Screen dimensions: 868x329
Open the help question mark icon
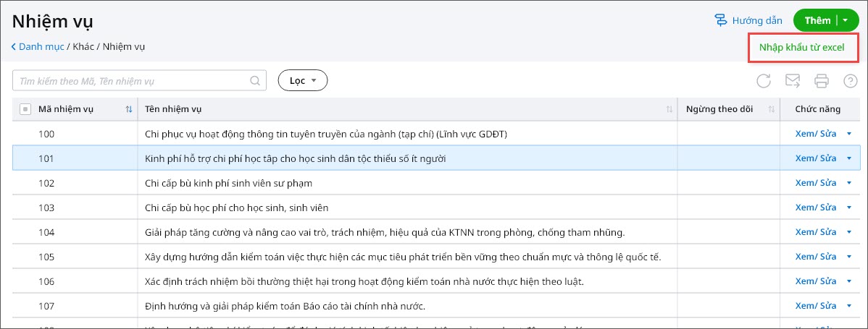(850, 80)
